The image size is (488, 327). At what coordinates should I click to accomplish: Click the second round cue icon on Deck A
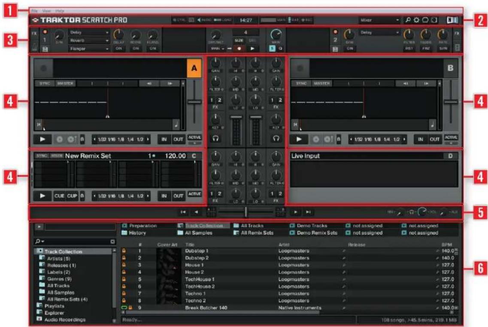pyautogui.click(x=71, y=139)
